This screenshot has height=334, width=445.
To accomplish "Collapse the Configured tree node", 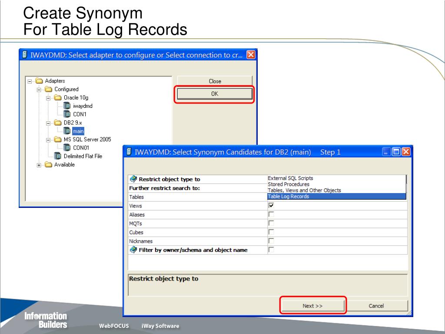I will point(39,90).
